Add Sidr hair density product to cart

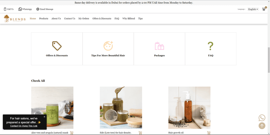pyautogui.click(x=140, y=133)
